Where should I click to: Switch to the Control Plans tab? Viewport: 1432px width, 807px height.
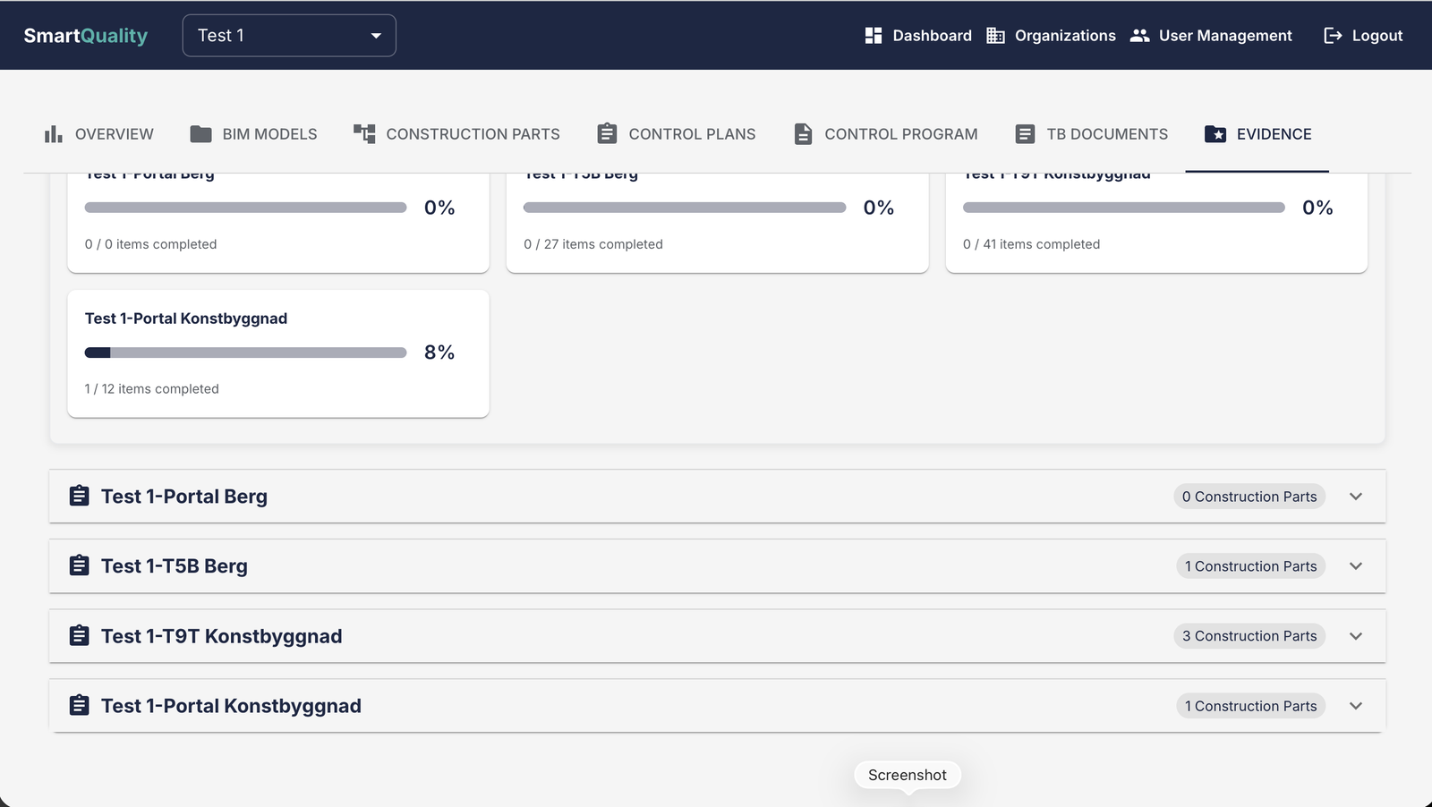677,134
